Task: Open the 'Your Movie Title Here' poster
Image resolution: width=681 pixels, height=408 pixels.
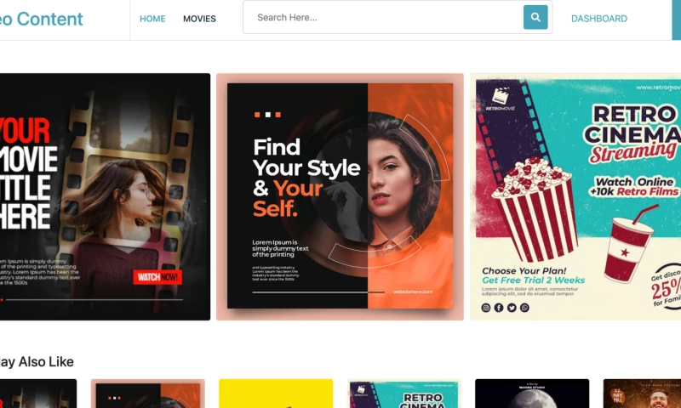Action: 105,197
